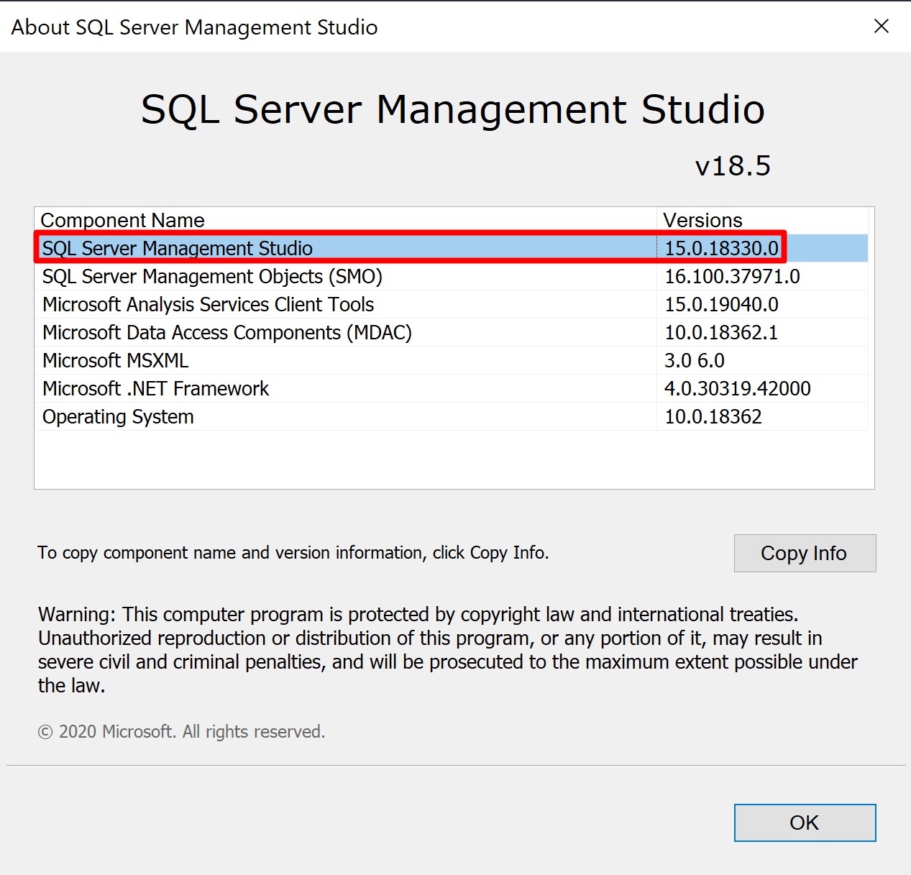Select the SQL Server Management Objects (SMO) row
This screenshot has width=911, height=875.
tap(452, 276)
